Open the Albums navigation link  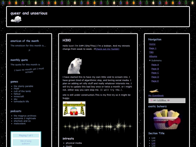pyautogui.click(x=153, y=56)
